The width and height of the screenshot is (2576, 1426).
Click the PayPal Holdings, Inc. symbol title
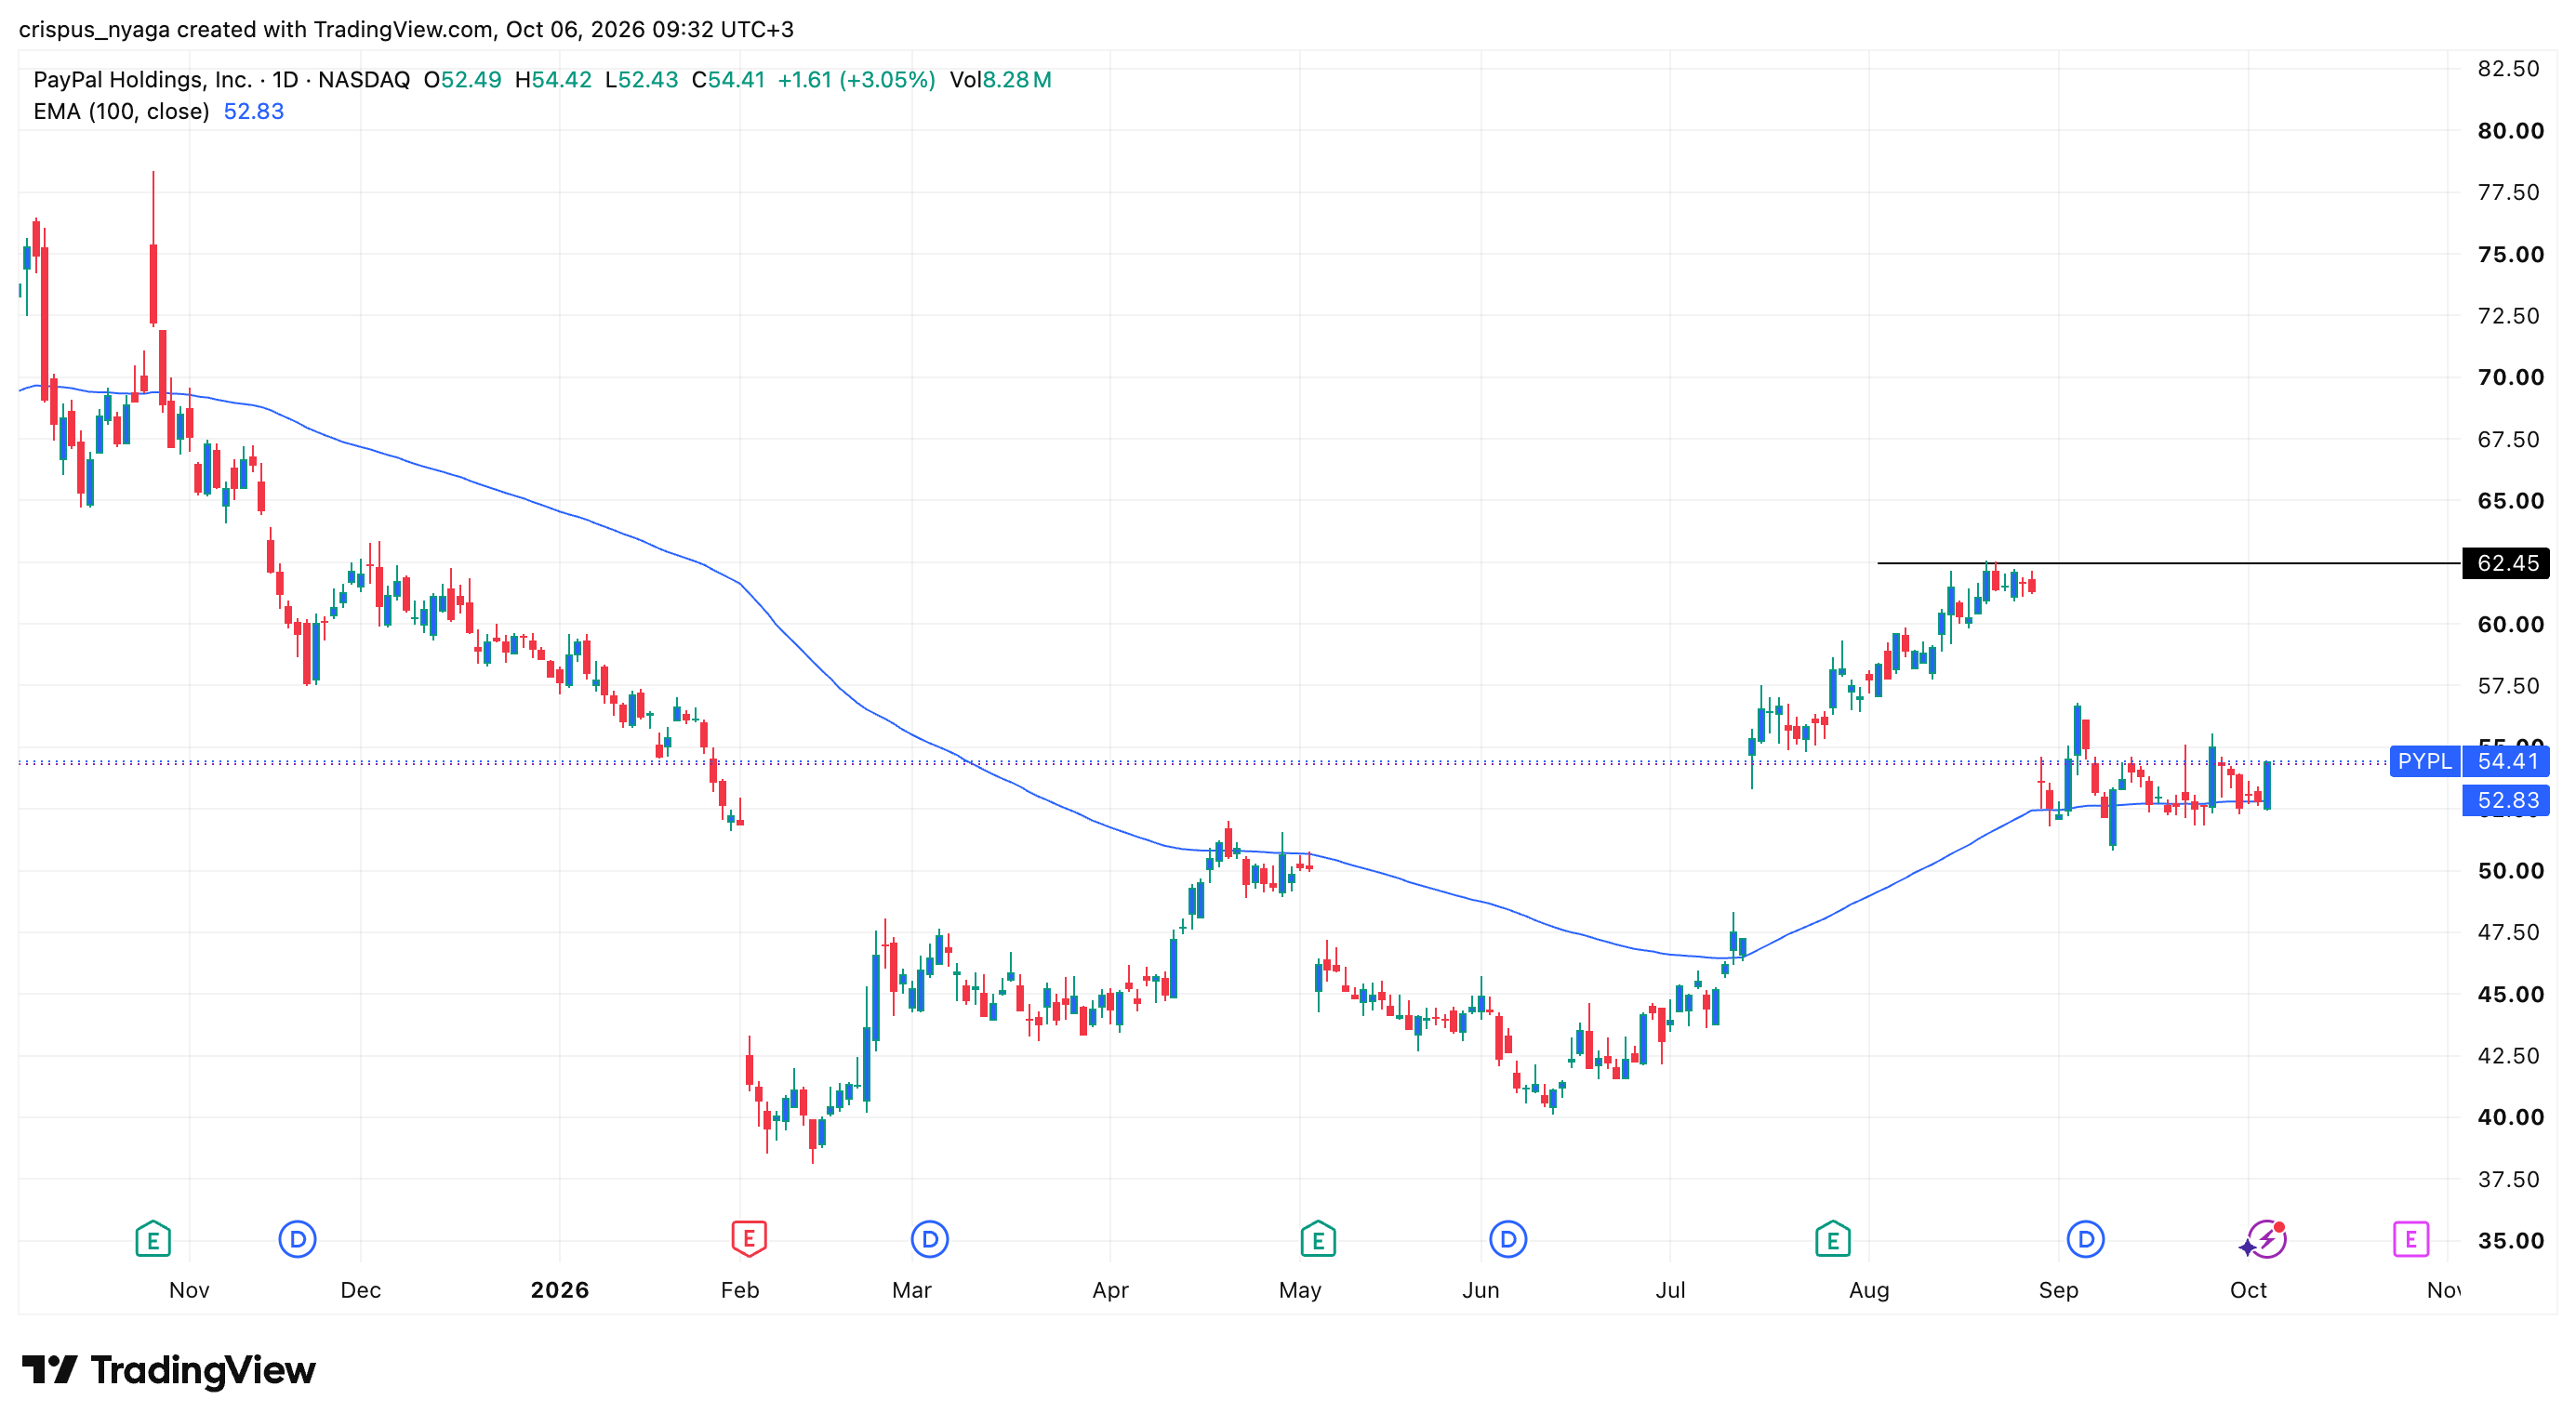tap(142, 79)
